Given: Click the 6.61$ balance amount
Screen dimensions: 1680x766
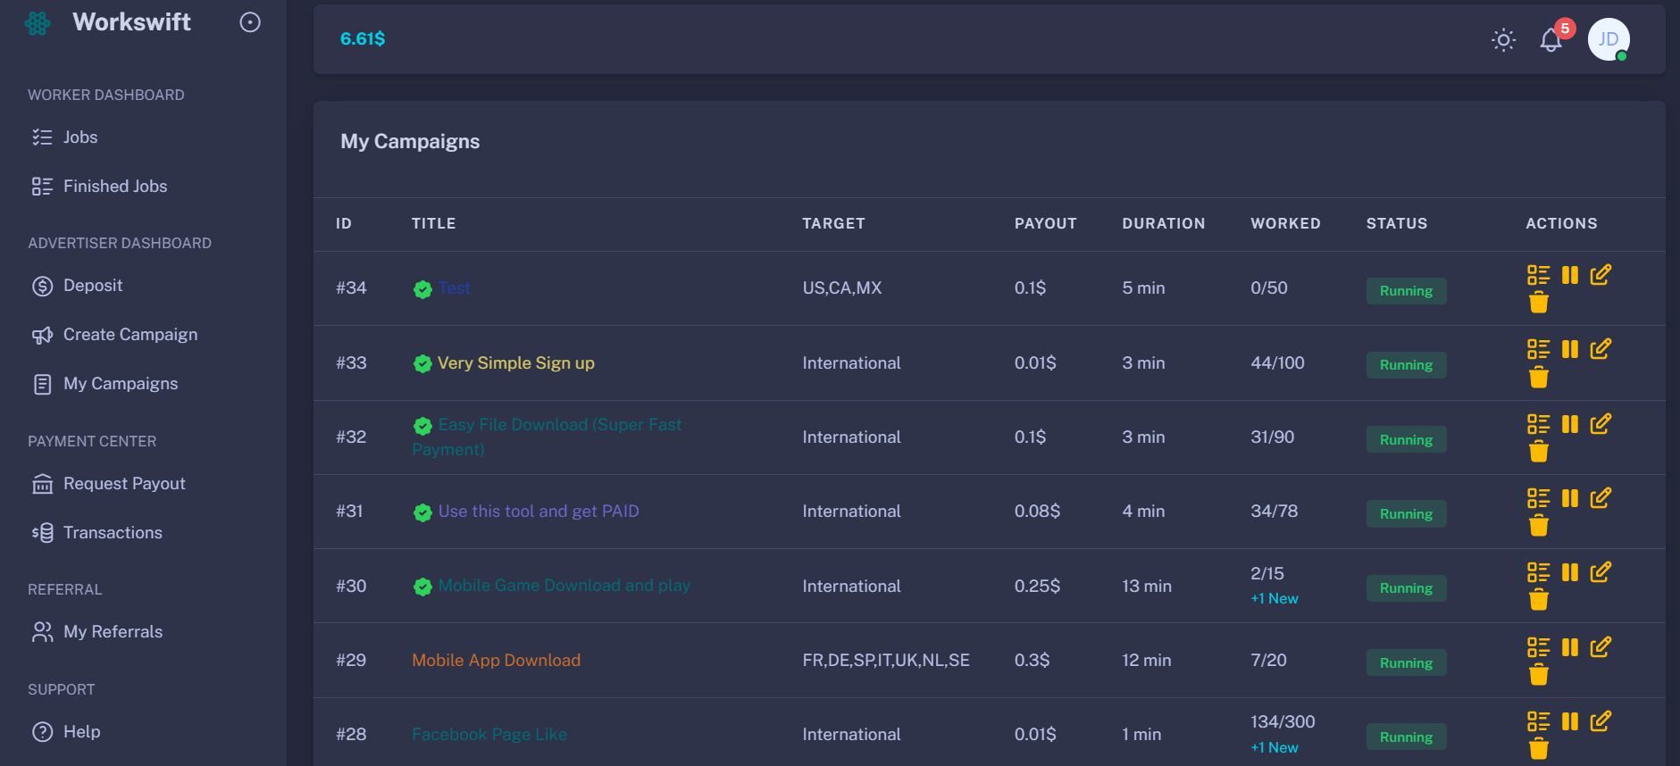Looking at the screenshot, I should click(363, 39).
